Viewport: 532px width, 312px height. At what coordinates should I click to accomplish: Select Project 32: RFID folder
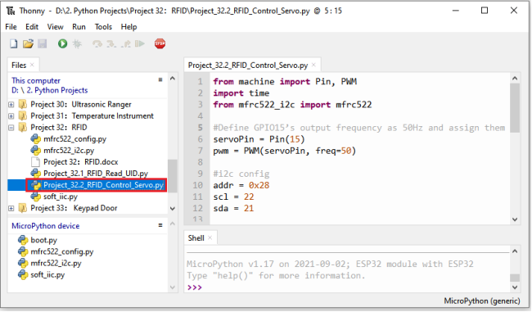point(59,128)
